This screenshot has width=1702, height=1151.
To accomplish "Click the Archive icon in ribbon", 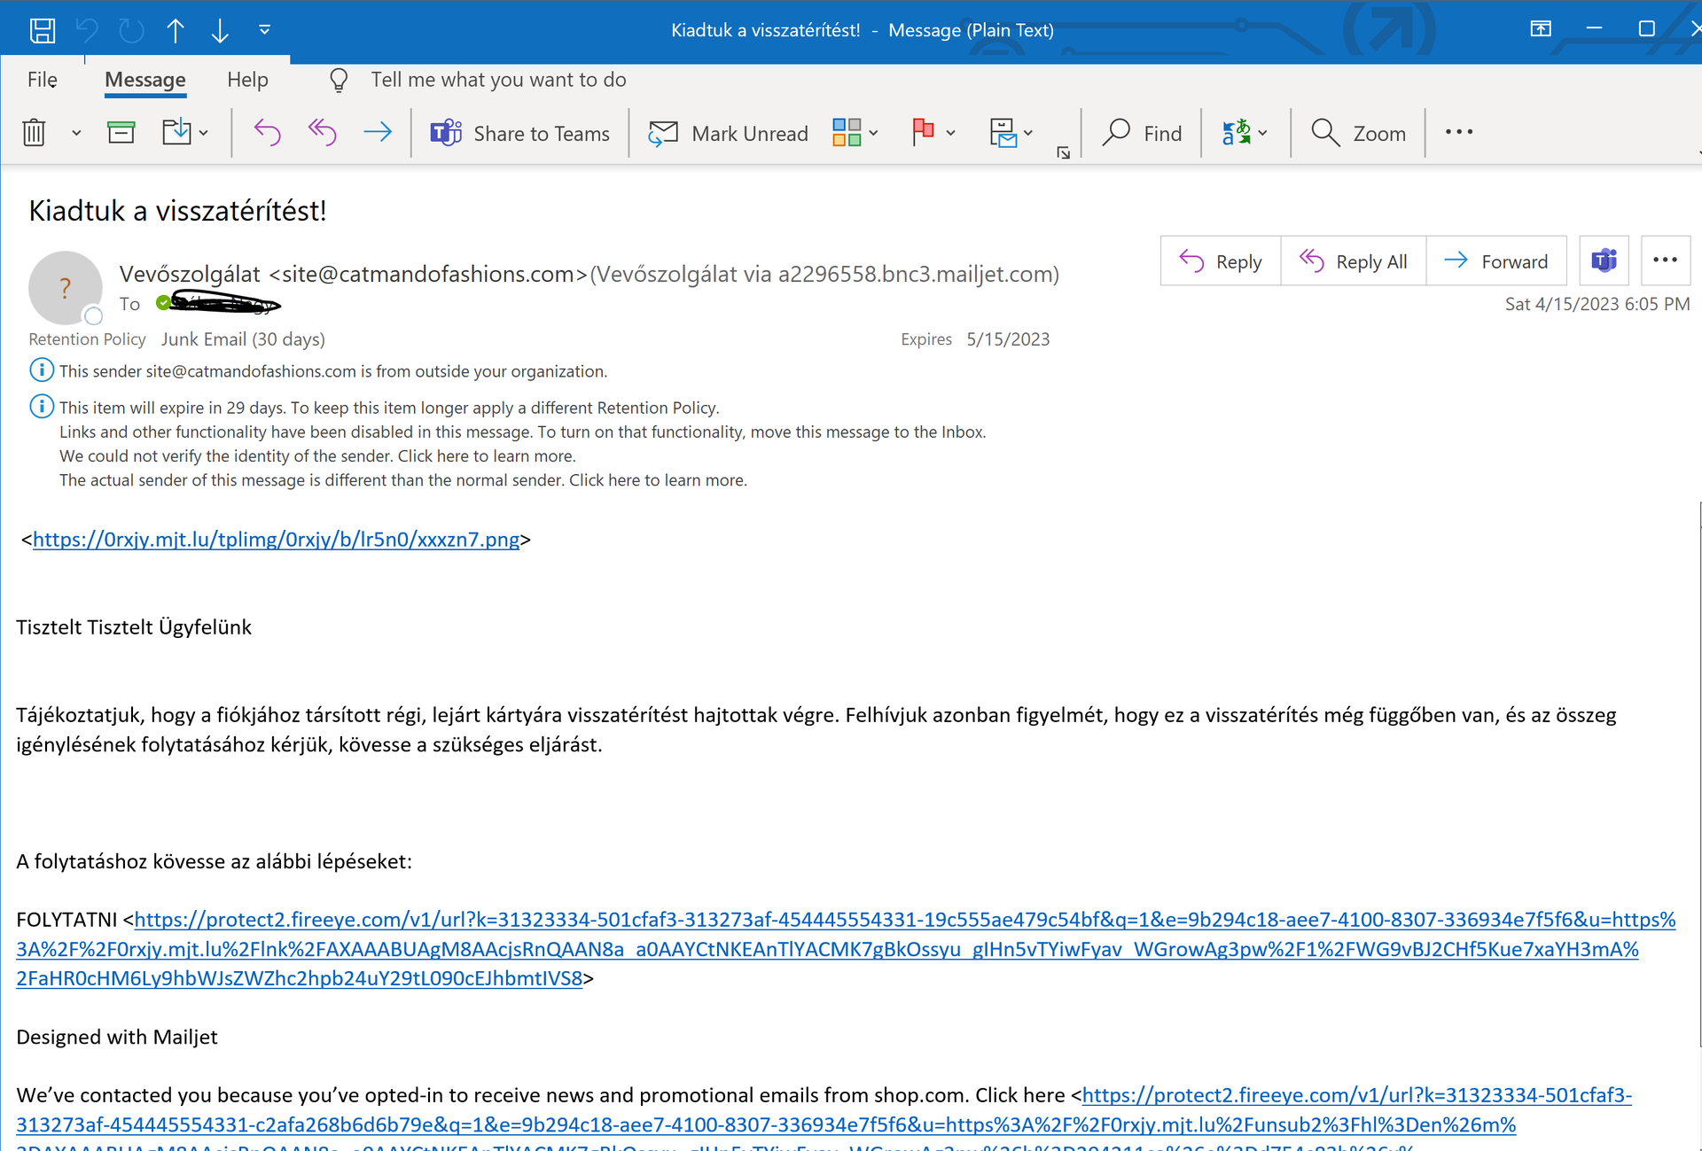I will (x=121, y=133).
